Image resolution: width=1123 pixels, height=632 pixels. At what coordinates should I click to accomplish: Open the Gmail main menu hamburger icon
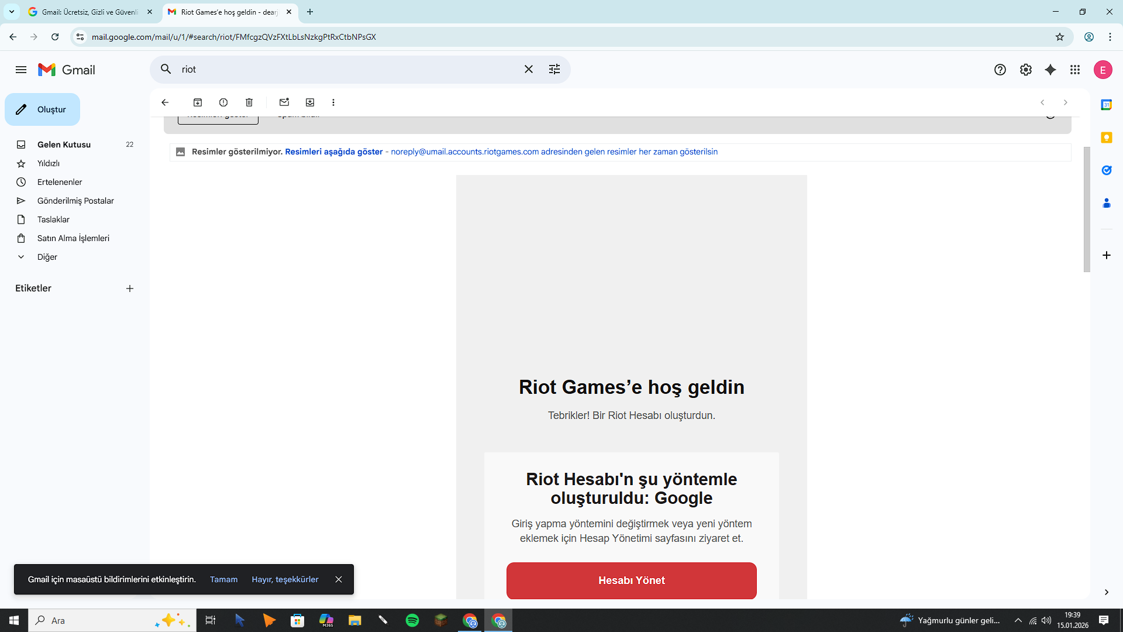tap(21, 70)
